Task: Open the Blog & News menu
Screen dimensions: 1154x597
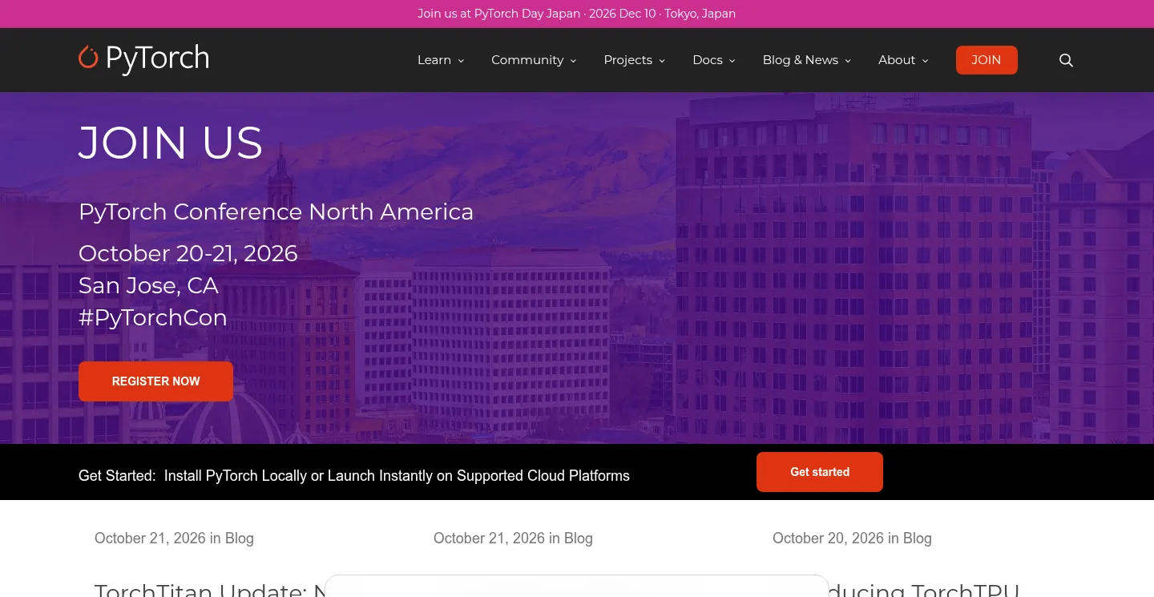Action: pos(801,60)
